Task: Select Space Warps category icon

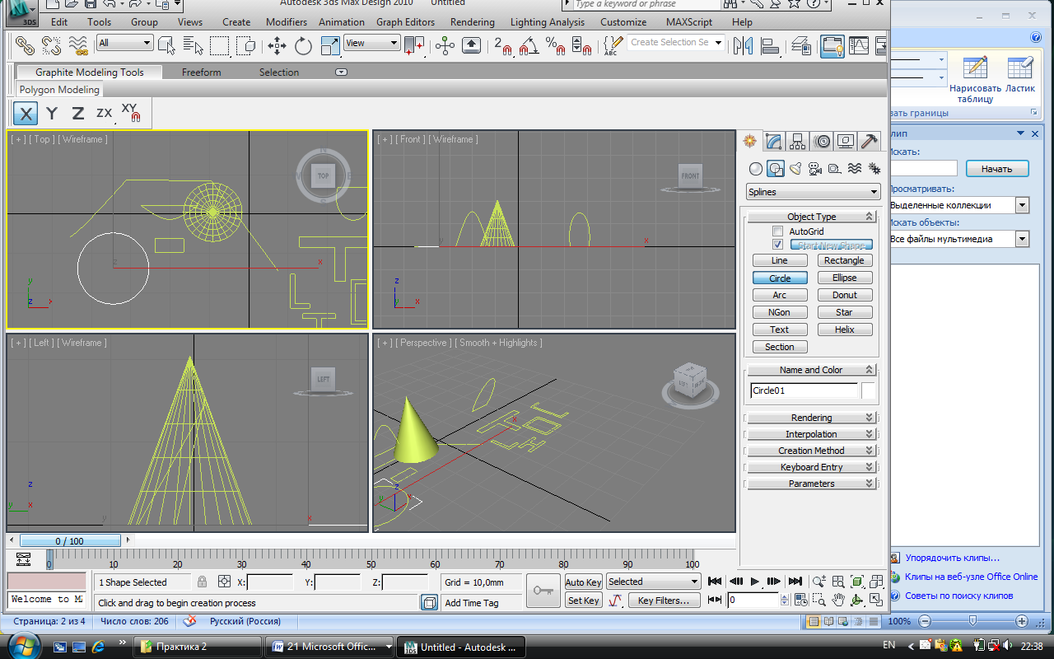Action: point(854,169)
